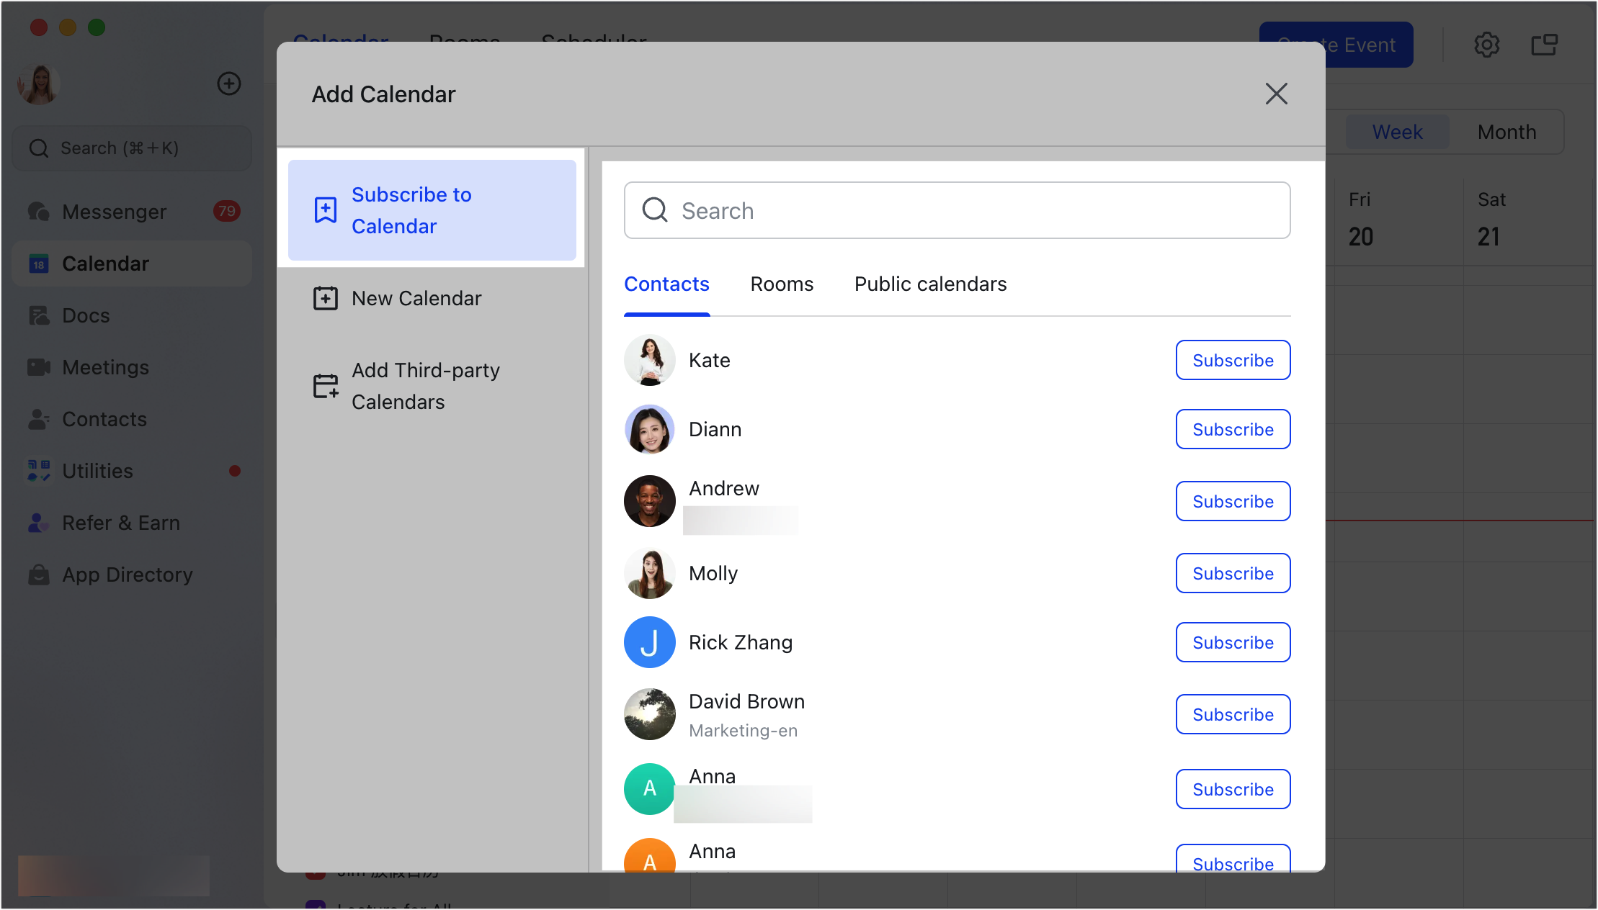
Task: Select the Week view toggle
Action: point(1397,132)
